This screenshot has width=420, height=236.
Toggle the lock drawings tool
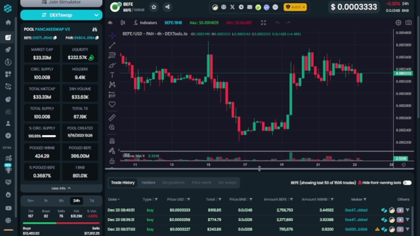pyautogui.click(x=112, y=161)
